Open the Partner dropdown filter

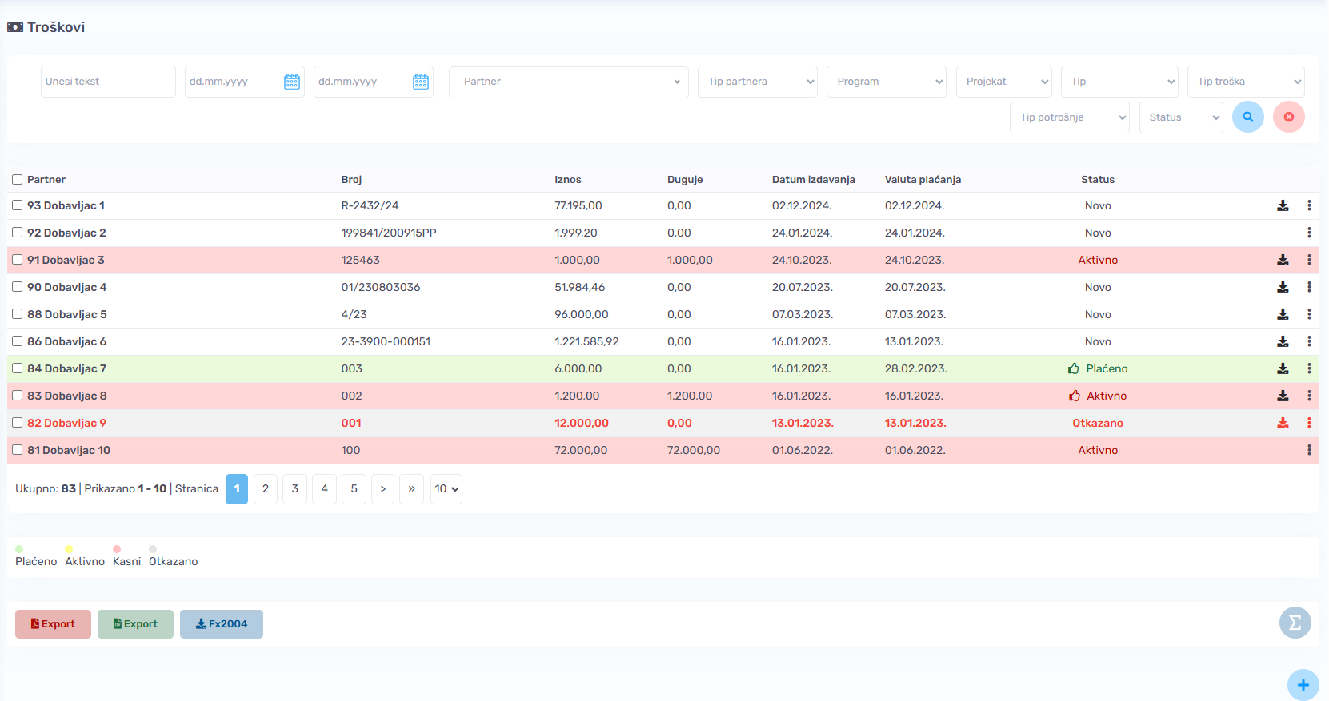pos(568,82)
